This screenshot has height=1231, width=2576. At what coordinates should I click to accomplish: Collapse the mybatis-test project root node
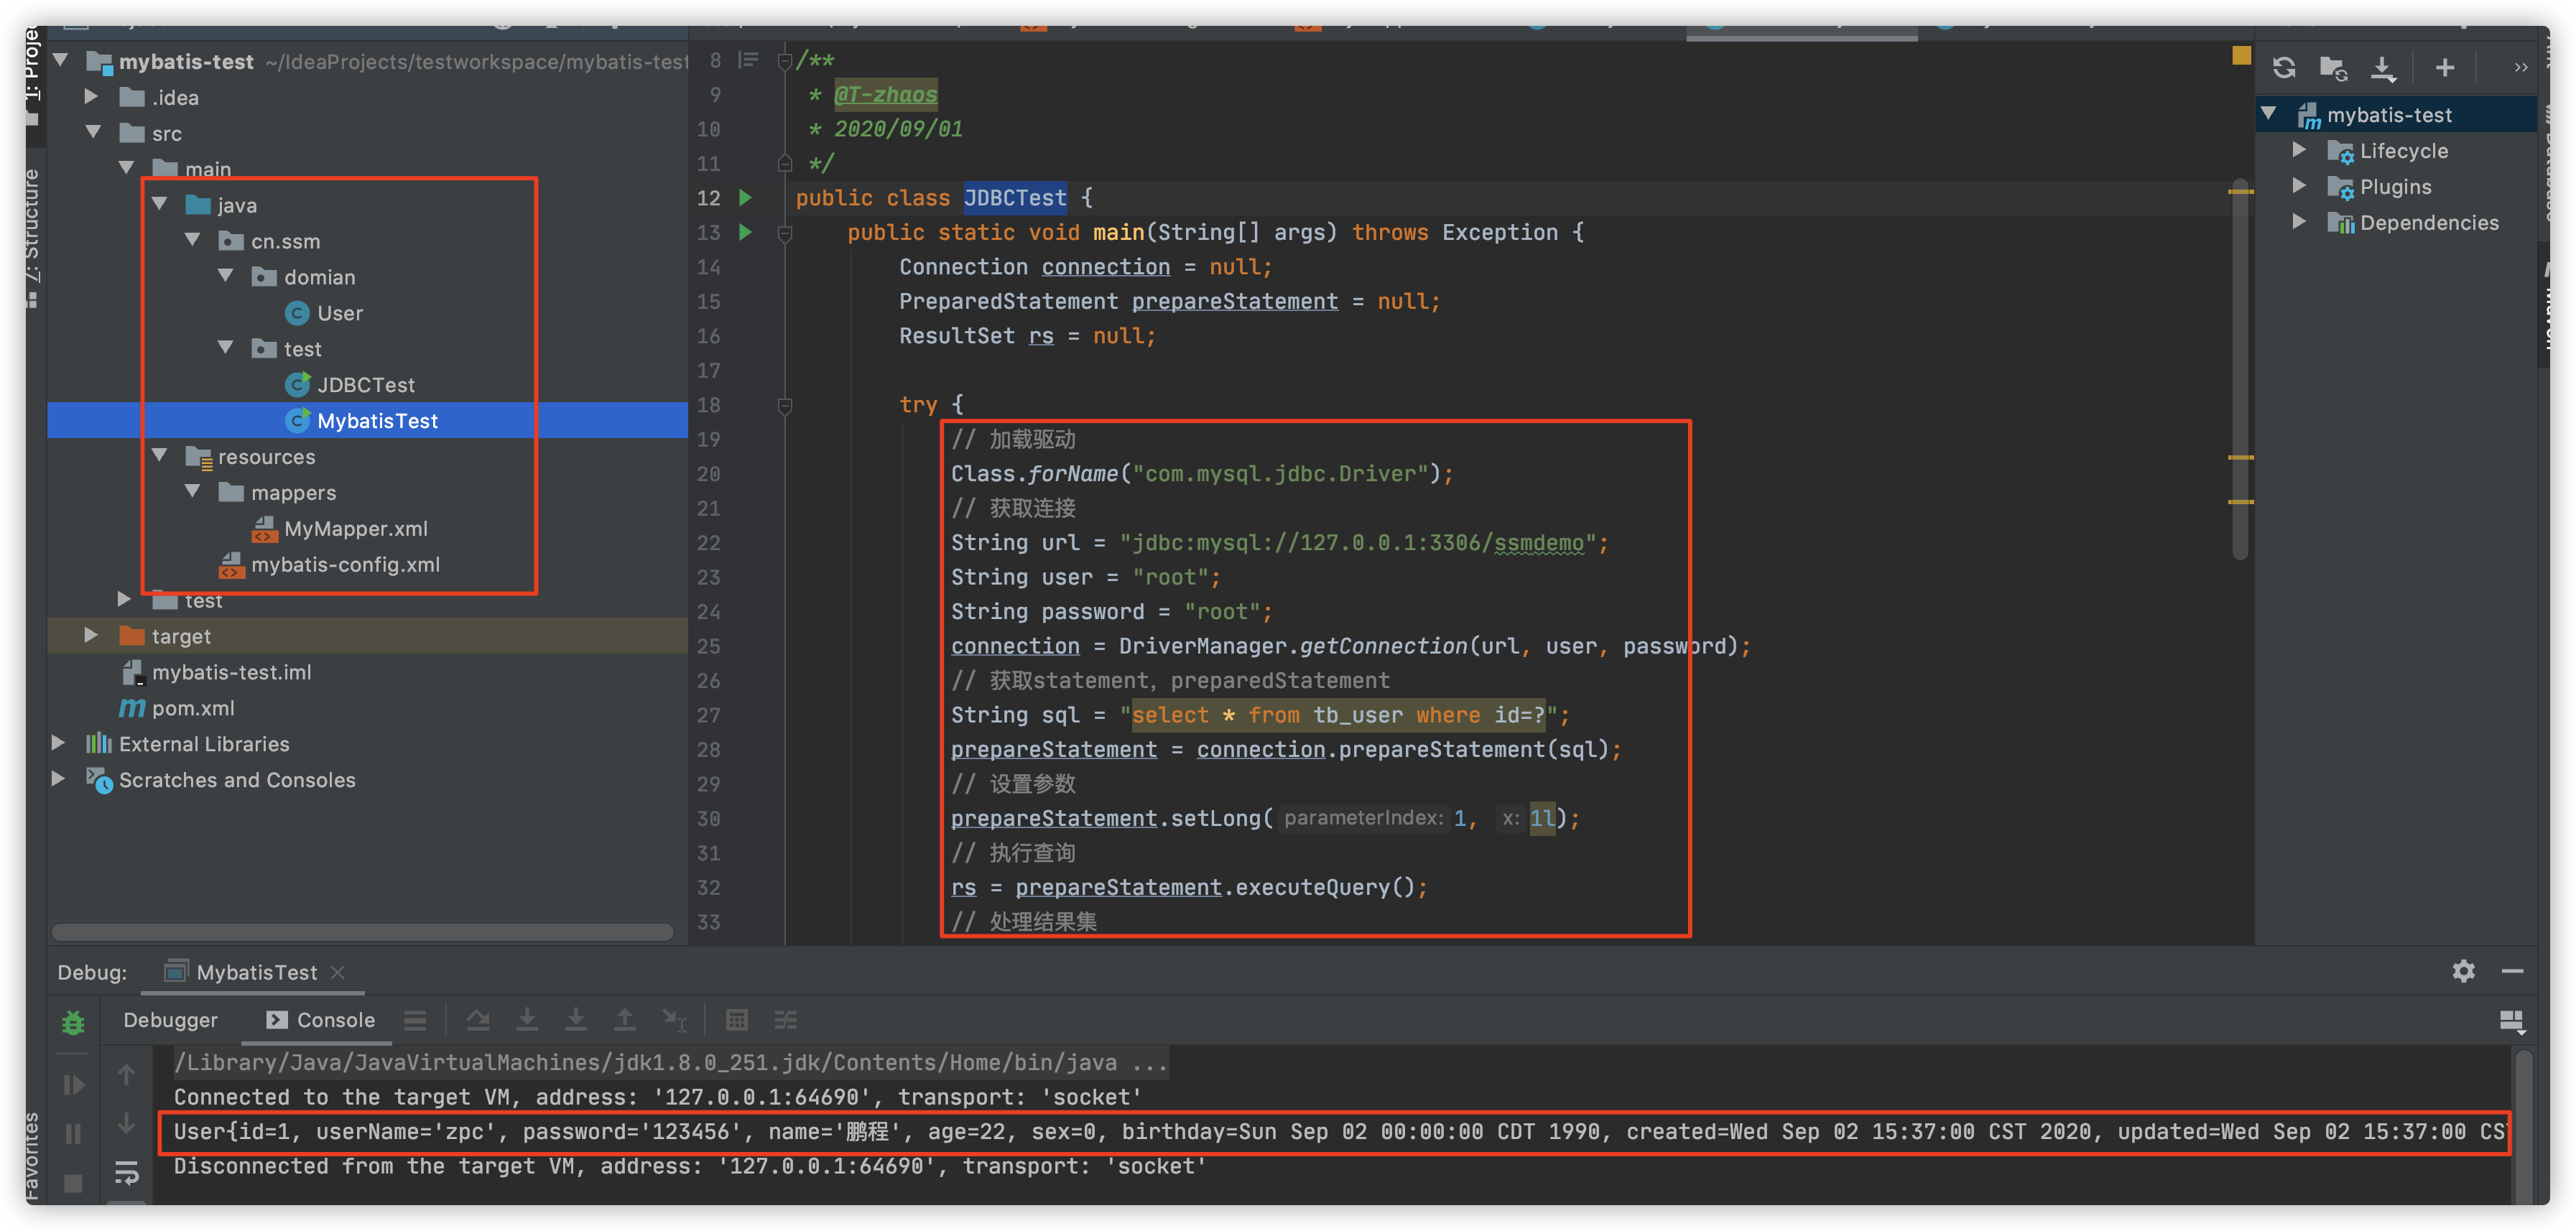pos(60,61)
